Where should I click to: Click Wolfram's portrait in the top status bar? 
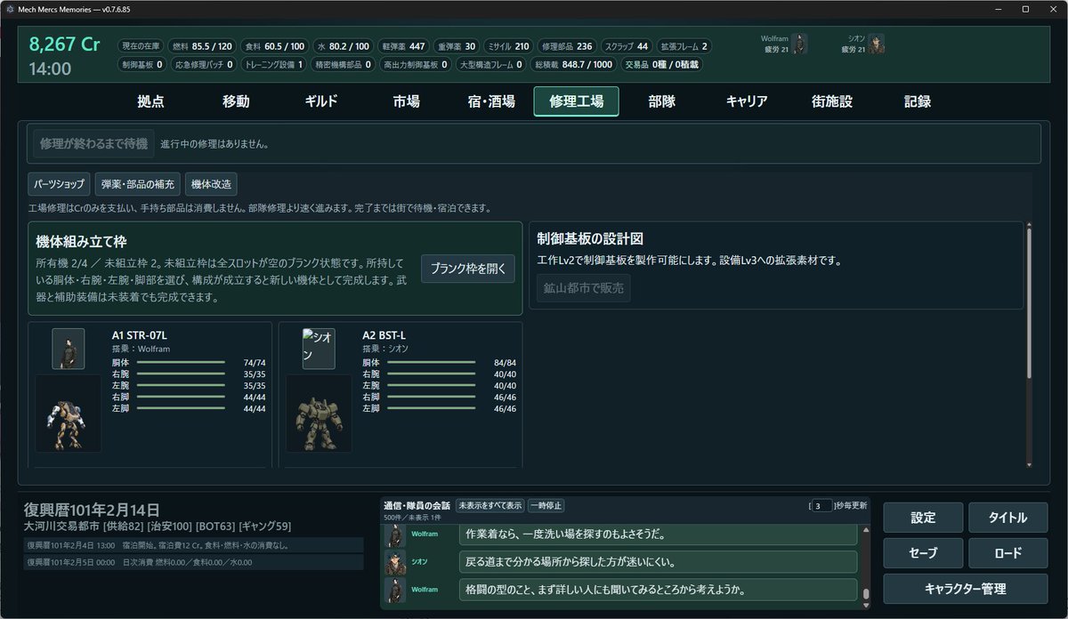(799, 44)
